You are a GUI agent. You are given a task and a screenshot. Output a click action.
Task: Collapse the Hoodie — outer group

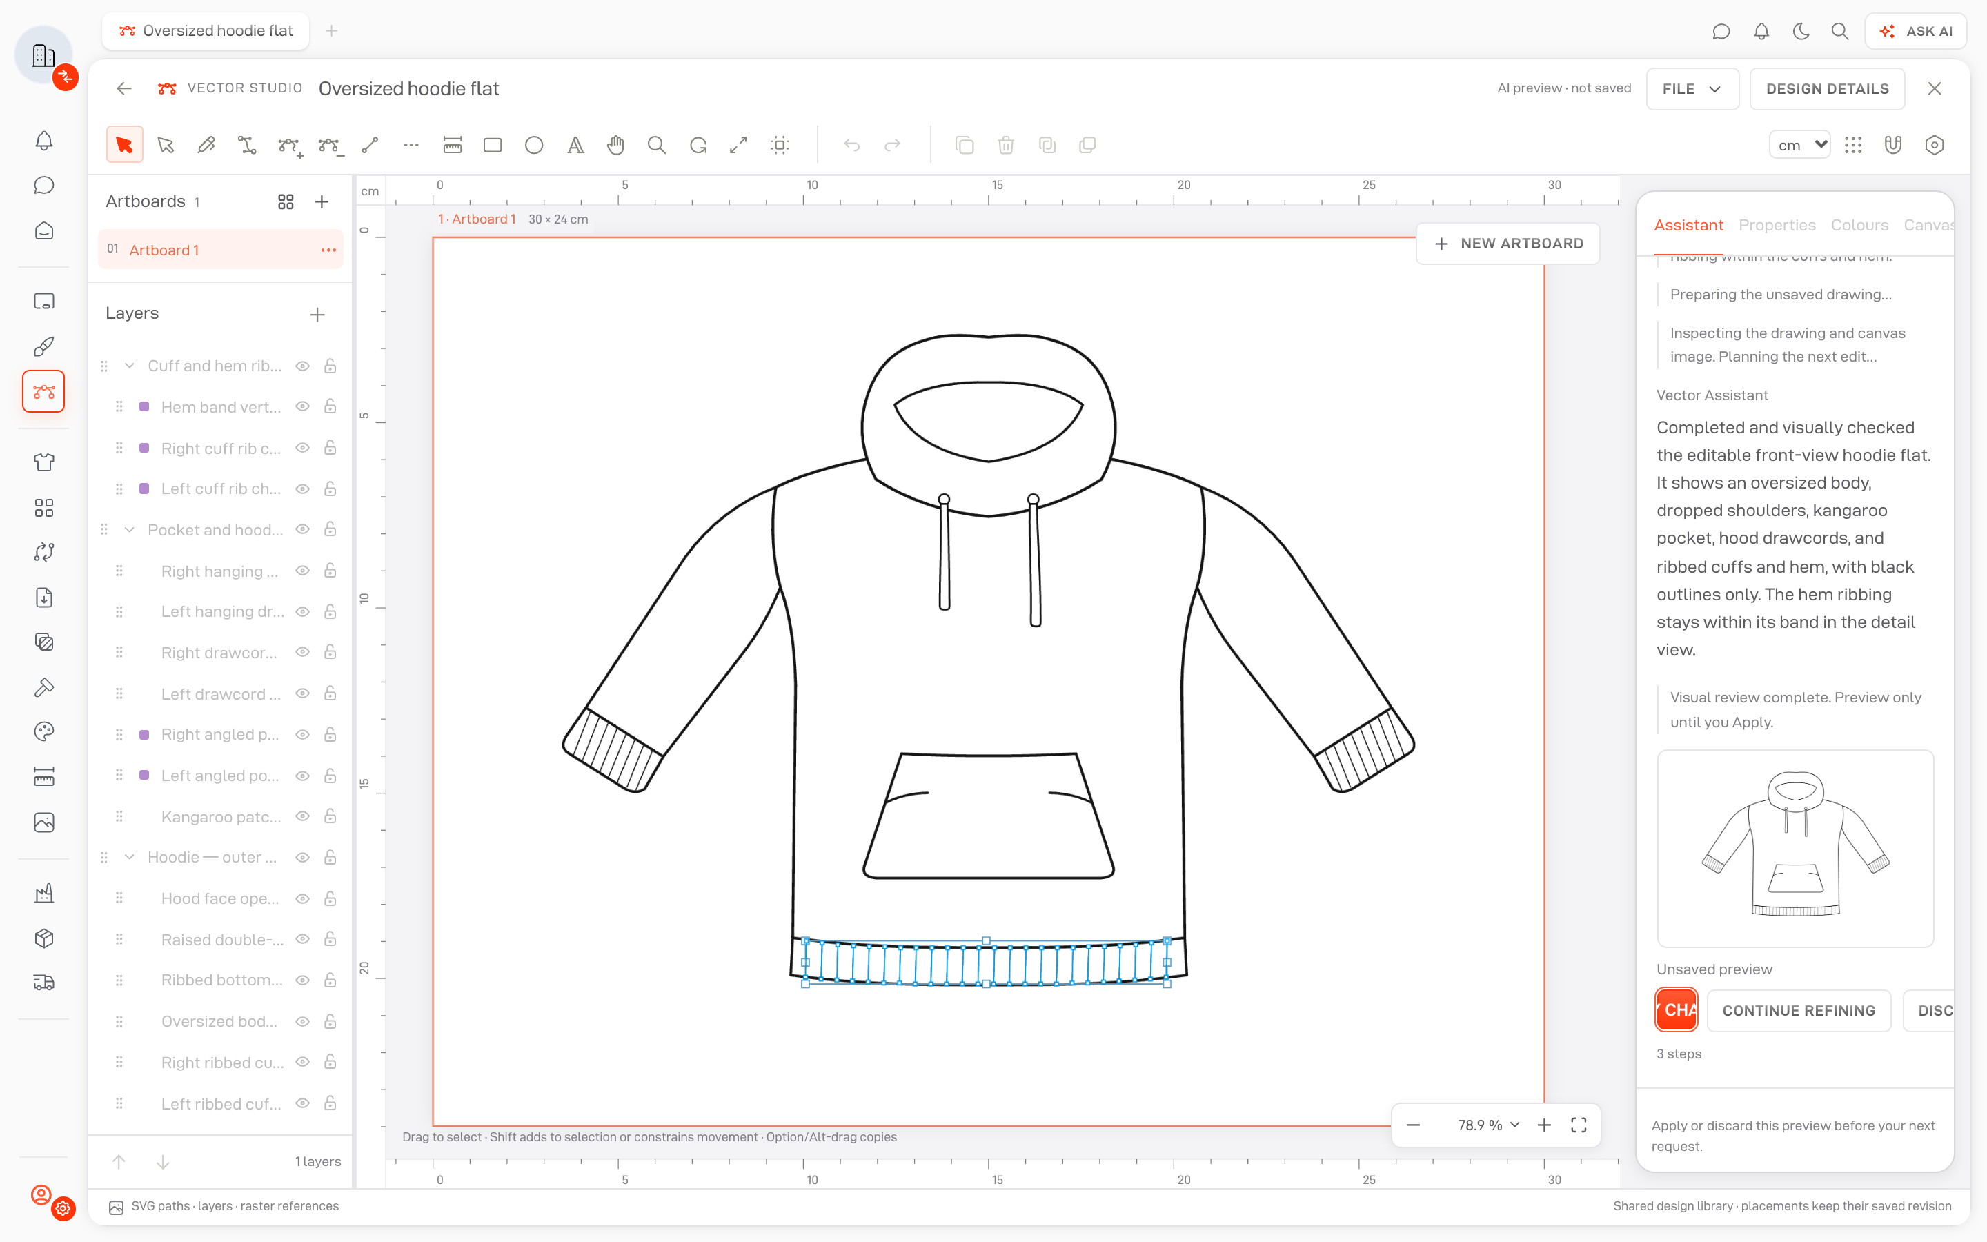(x=130, y=858)
